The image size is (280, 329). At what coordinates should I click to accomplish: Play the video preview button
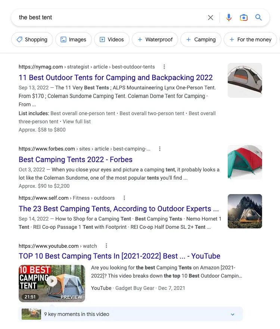52,281
